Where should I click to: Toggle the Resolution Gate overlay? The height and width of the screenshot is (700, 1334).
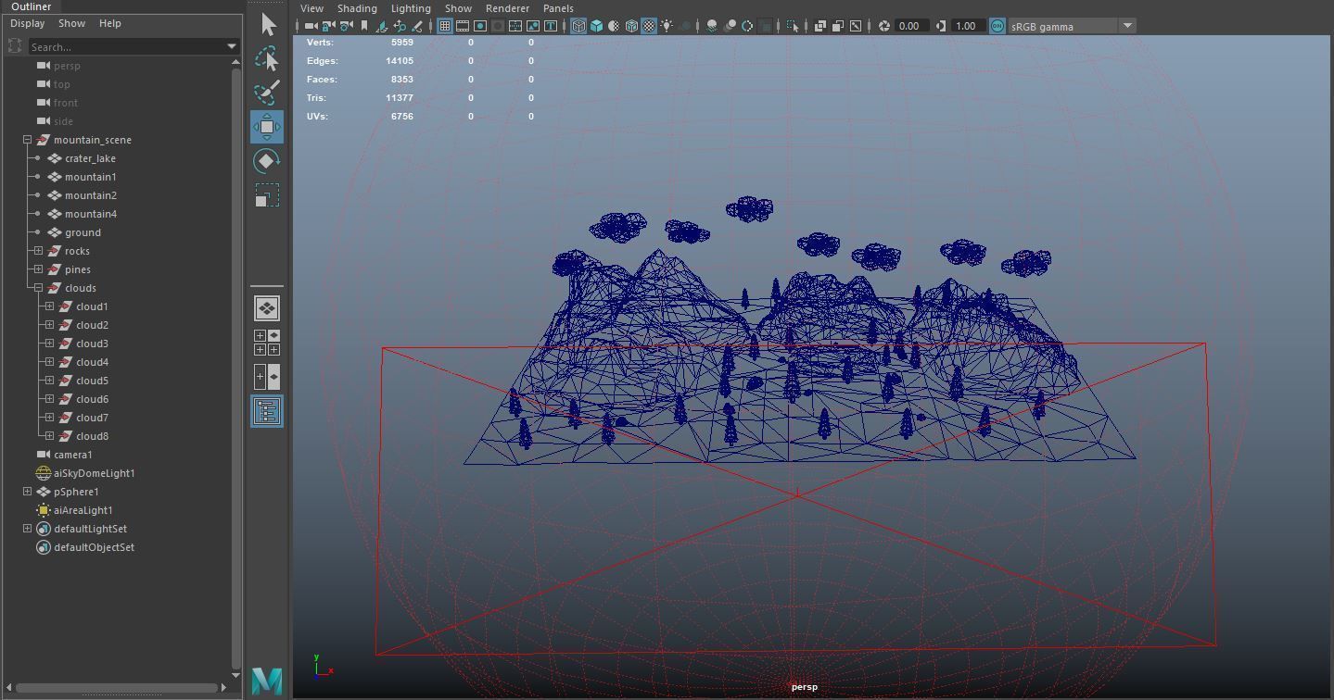tap(480, 26)
